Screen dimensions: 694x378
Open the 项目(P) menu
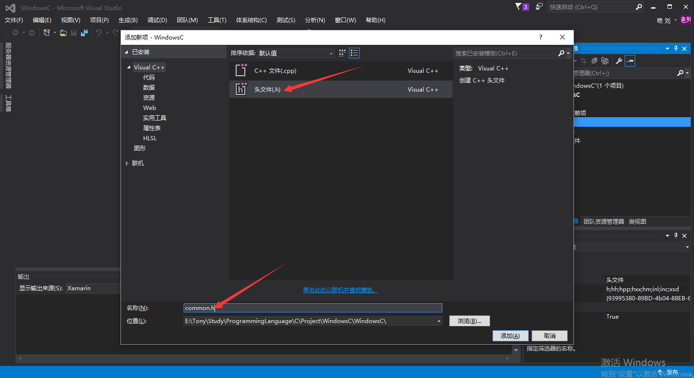click(x=99, y=20)
